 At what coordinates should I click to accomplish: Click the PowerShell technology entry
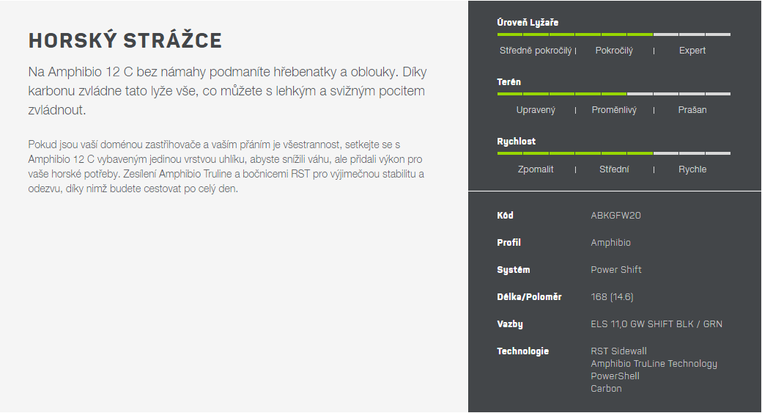(x=615, y=376)
